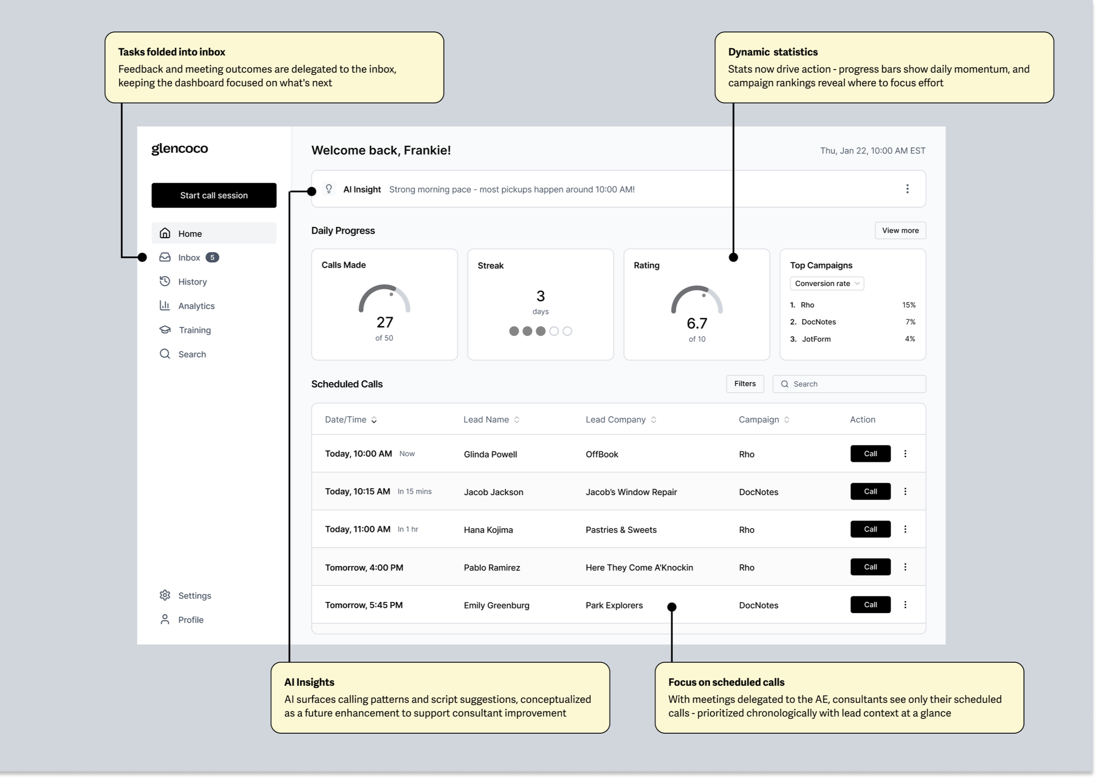Click the Profile person icon
The image size is (1096, 778).
tap(165, 619)
